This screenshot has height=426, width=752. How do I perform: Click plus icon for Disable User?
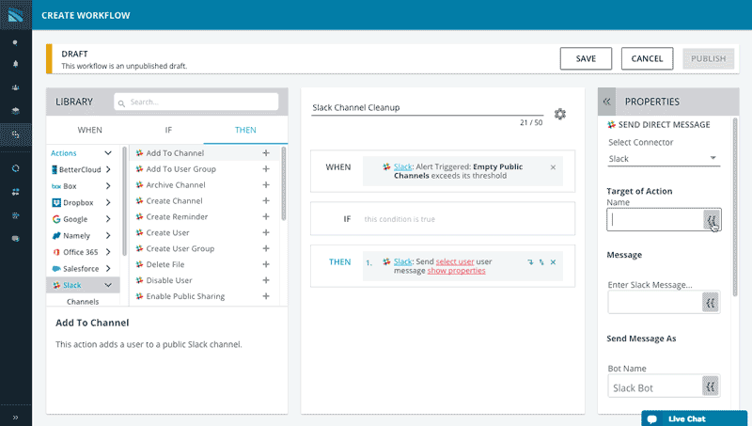[x=266, y=280]
